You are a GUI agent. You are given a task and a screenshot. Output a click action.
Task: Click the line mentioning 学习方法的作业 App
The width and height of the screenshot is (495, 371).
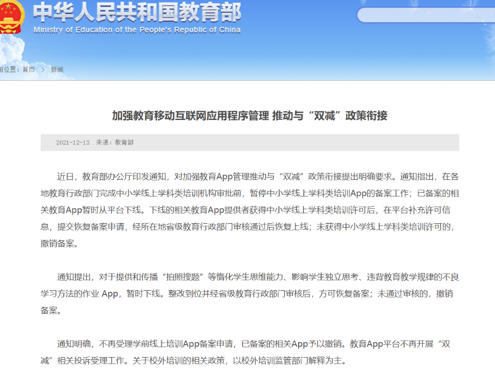pos(247,294)
